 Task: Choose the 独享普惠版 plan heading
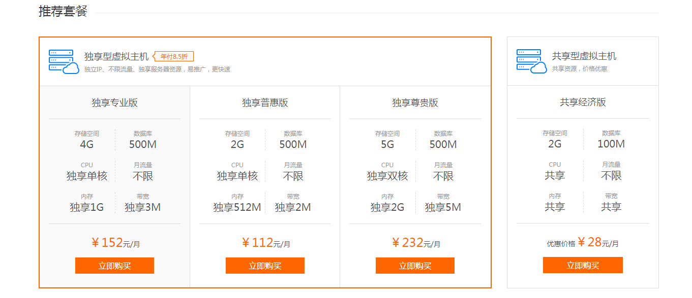click(x=265, y=103)
